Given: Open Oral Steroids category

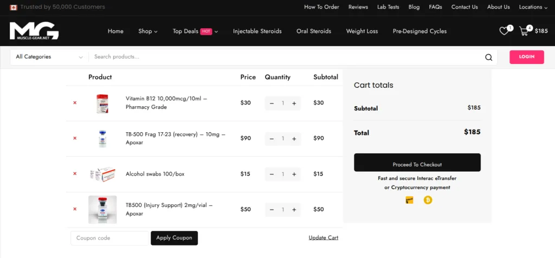Looking at the screenshot, I should 314,31.
